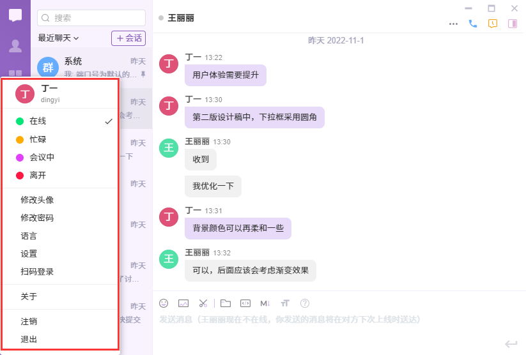526x355 pixels.
Task: Choose 设置 in the profile menu
Action: (x=29, y=253)
